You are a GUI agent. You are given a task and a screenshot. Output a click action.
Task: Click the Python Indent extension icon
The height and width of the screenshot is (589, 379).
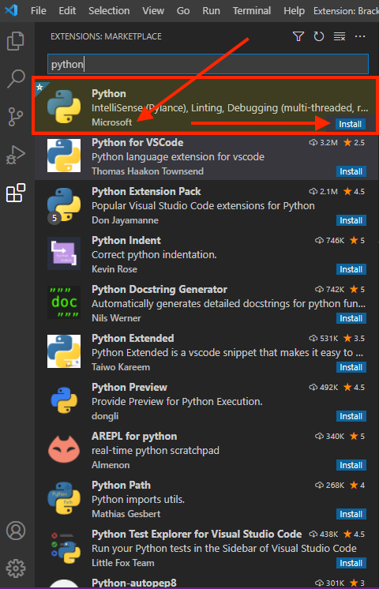[x=64, y=253]
